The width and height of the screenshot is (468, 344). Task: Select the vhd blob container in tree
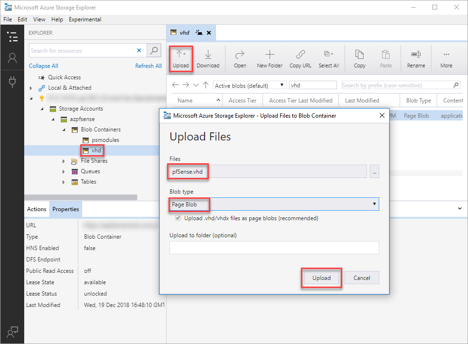96,150
